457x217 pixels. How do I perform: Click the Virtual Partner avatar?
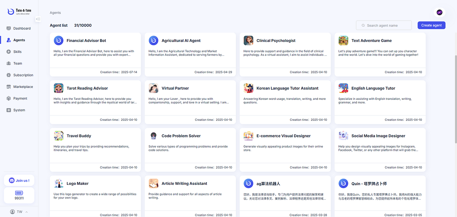154,88
